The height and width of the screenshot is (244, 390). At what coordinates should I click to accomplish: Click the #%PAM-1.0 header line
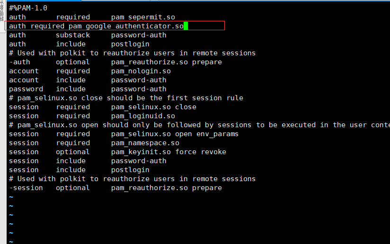tap(28, 8)
